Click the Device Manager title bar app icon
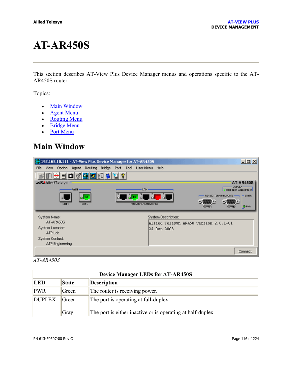 pos(38,162)
